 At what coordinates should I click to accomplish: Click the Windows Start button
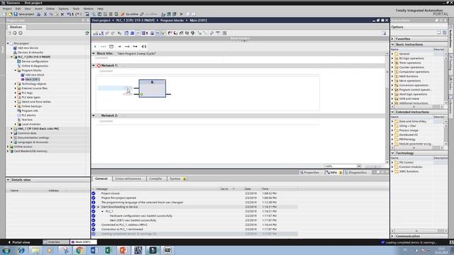(6, 250)
